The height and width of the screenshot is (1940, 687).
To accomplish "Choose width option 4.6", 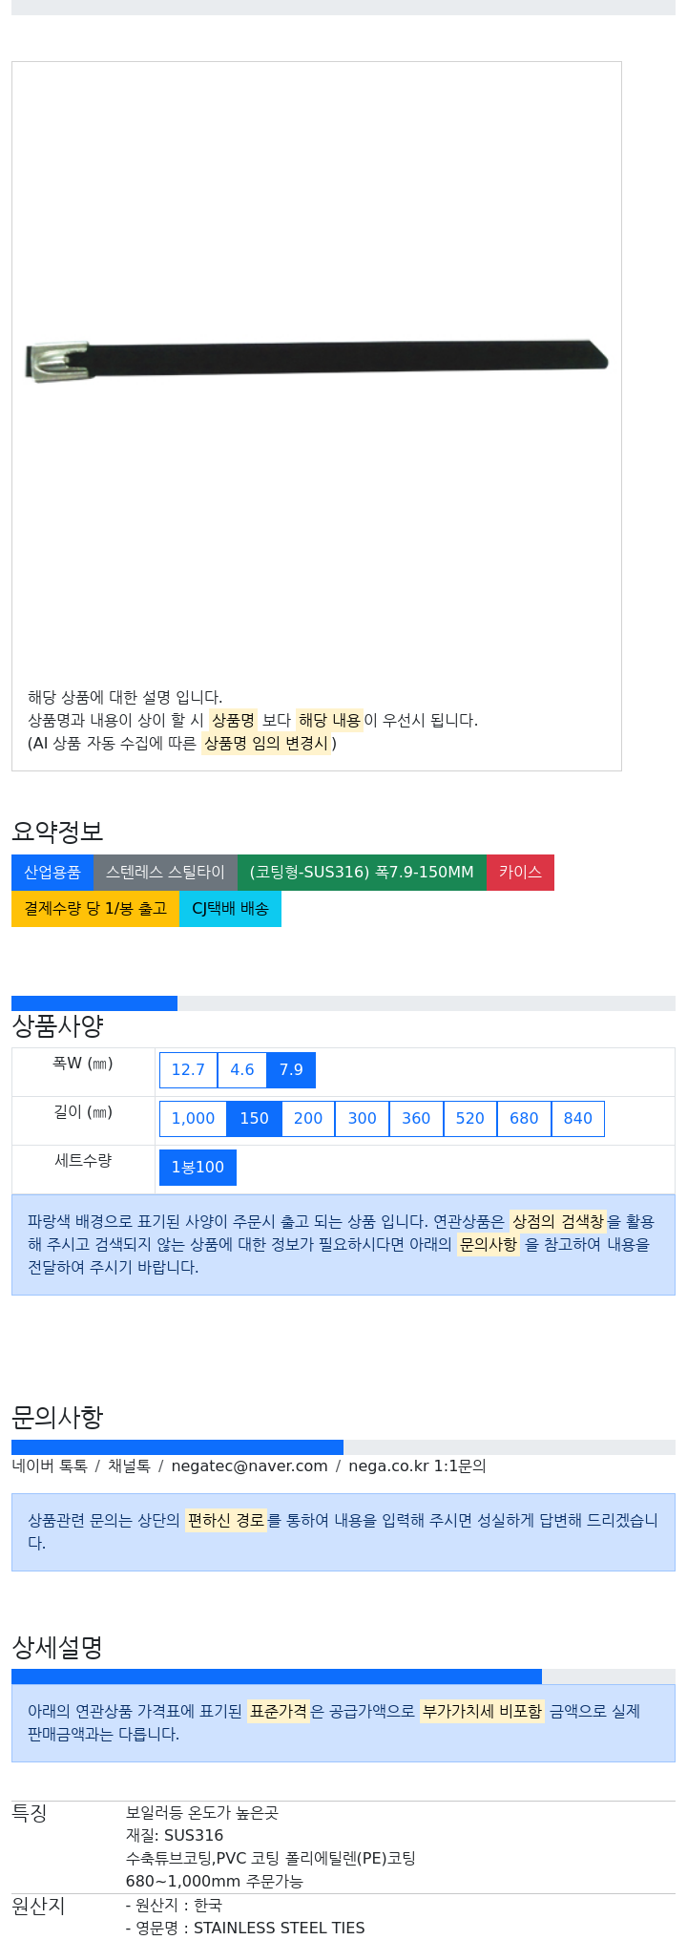I will pos(242,1070).
